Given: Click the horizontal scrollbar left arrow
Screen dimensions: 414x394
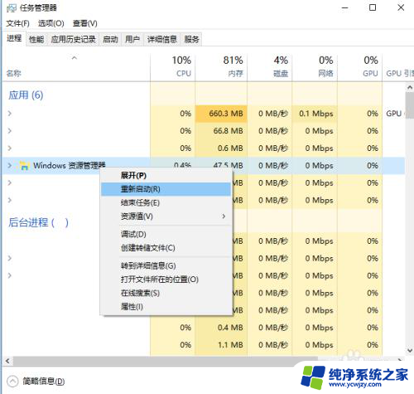Looking at the screenshot, I should pyautogui.click(x=7, y=361).
